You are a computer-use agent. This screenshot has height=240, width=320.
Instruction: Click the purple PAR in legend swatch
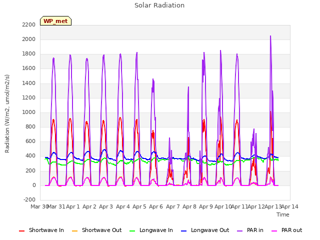[x=240, y=231]
